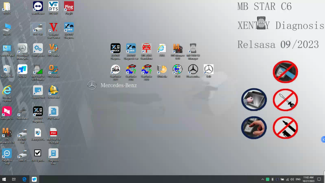Image resolution: width=325 pixels, height=183 pixels.
Task: Open StarFinder 2022 shortcut
Action: pyautogui.click(x=116, y=70)
